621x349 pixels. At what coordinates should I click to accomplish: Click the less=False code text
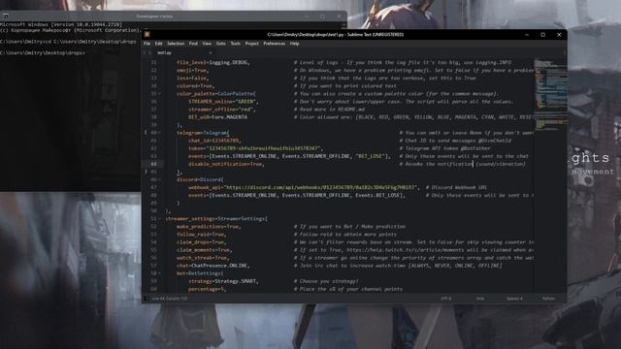click(192, 78)
